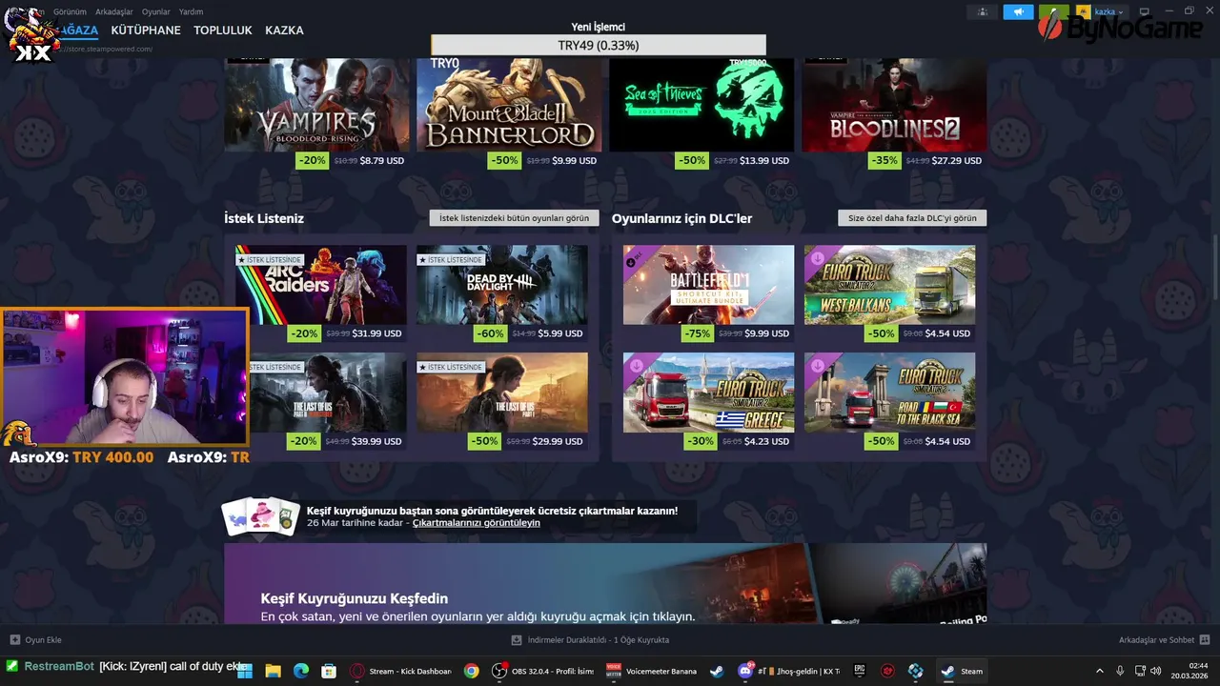Open Vampires Bloodlord Rising game card

point(316,105)
